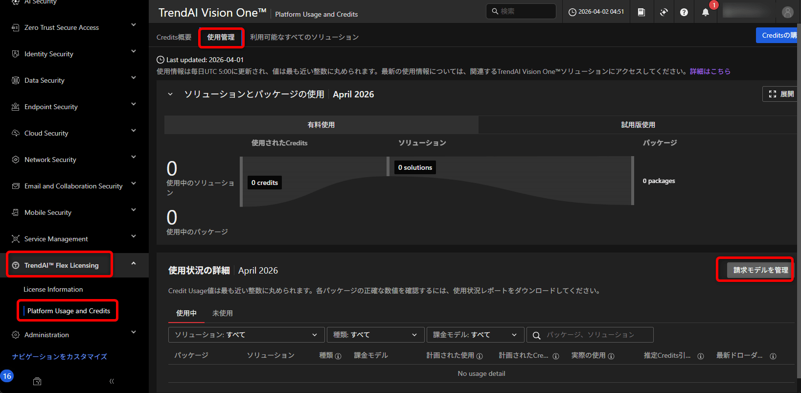
Task: Expand the Cloud Security chevron
Action: coord(134,131)
